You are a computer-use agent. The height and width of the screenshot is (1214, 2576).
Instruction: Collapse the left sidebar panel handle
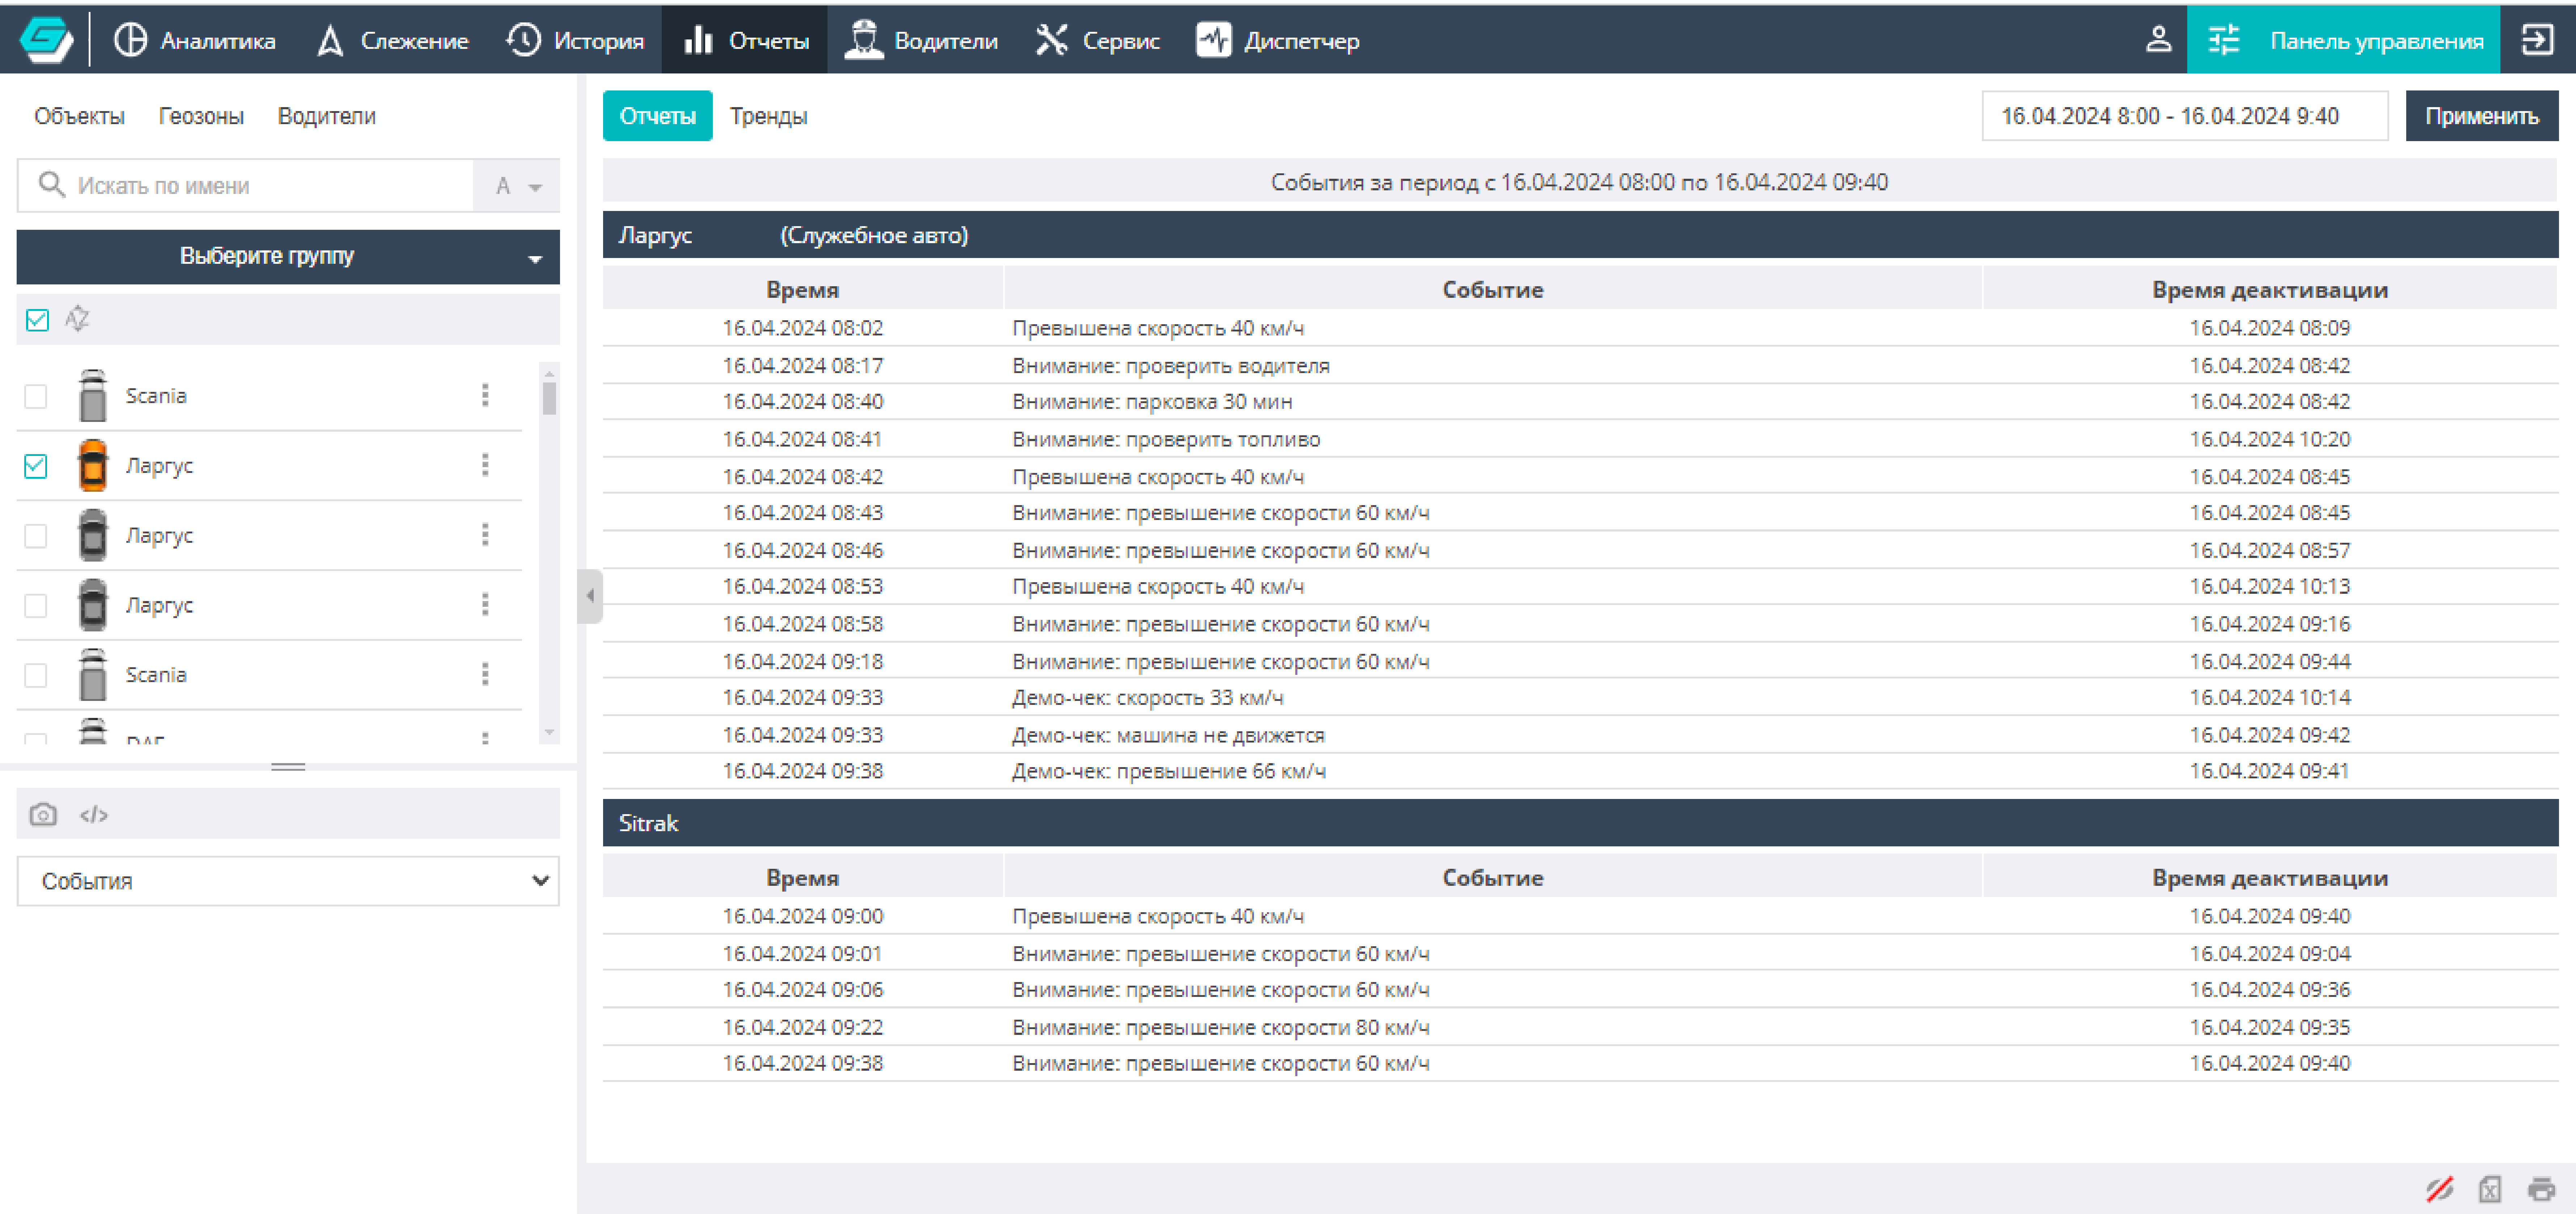tap(590, 596)
